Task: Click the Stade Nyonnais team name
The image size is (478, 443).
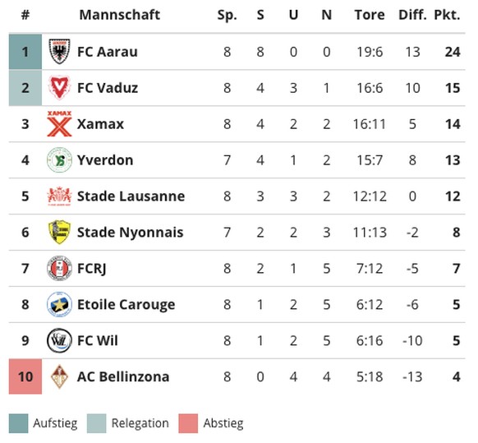Action: pyautogui.click(x=130, y=232)
